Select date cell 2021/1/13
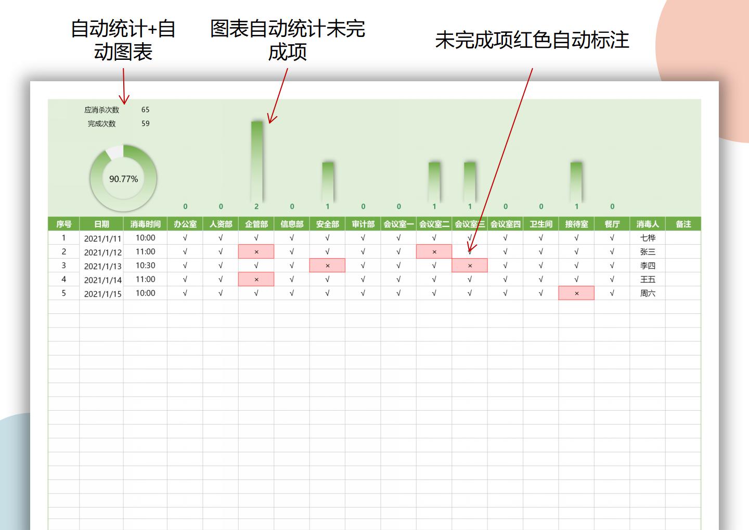The width and height of the screenshot is (749, 530). pos(102,266)
